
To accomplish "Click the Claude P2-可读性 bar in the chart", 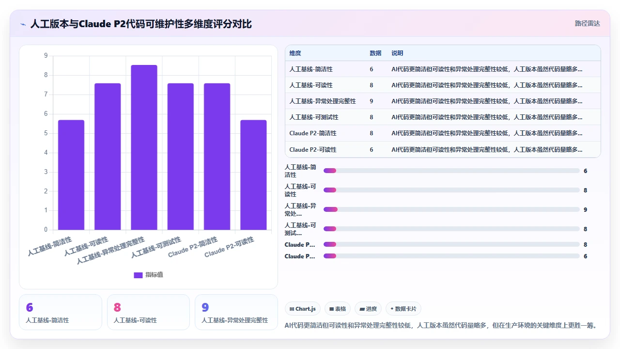I will coord(253,174).
